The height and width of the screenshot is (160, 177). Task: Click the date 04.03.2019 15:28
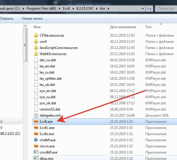(122, 60)
